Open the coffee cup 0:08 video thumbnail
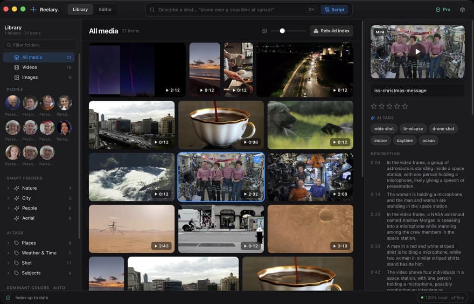474x304 pixels. [221, 125]
